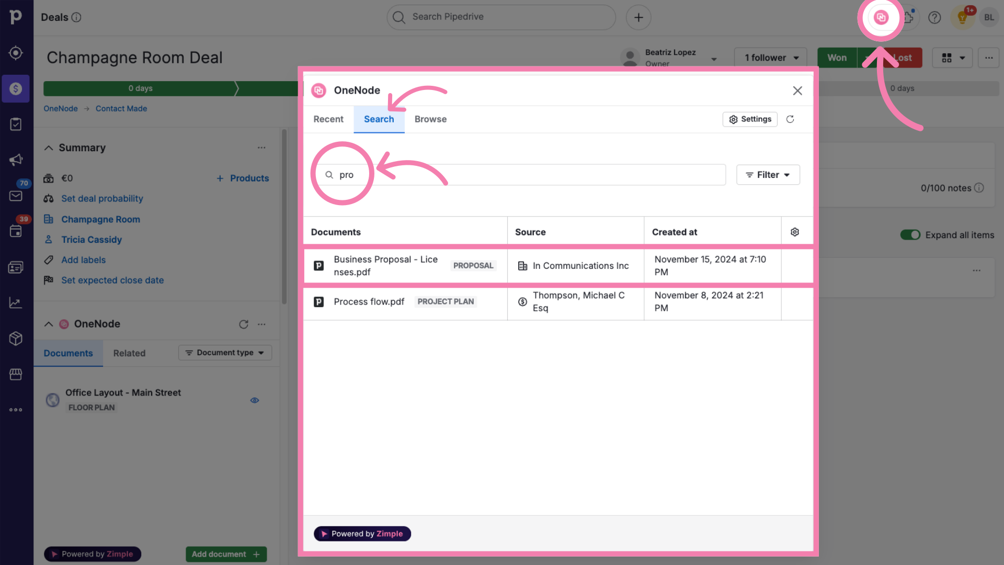Refresh the OneNode dialog contents
Image resolution: width=1004 pixels, height=565 pixels.
pyautogui.click(x=790, y=119)
